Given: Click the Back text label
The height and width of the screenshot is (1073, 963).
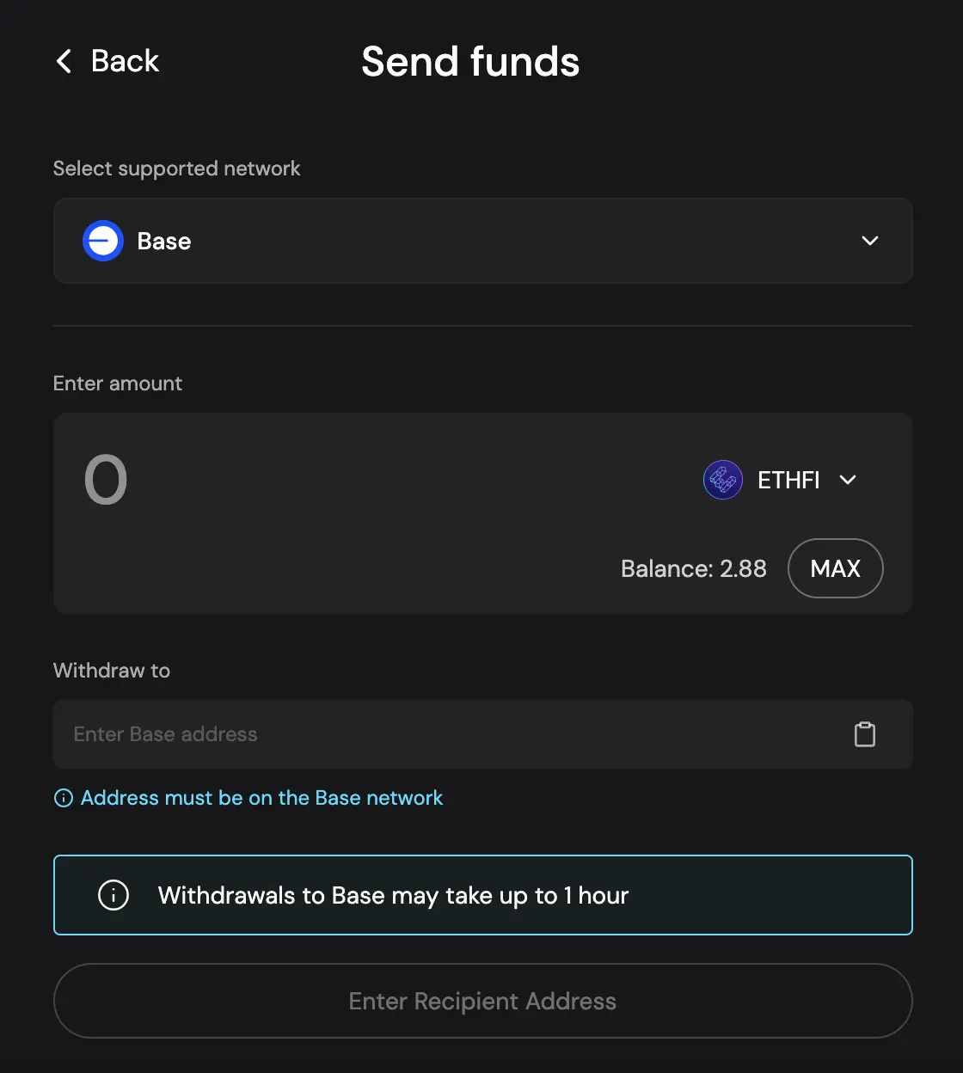Looking at the screenshot, I should [x=125, y=61].
